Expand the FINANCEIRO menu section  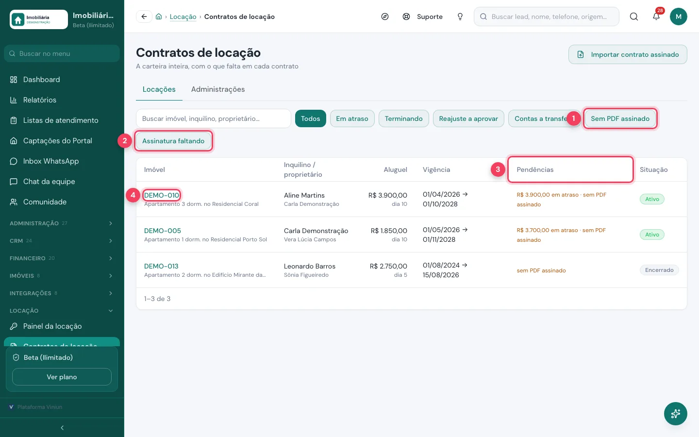click(x=62, y=258)
